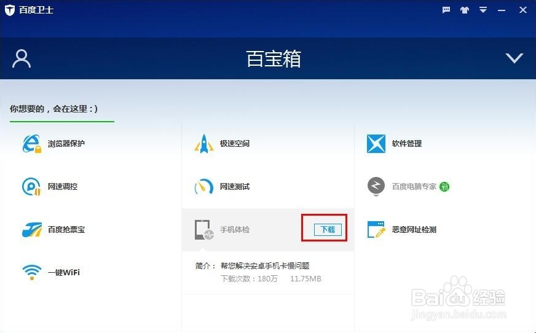Click the 网速测试 label
Viewport: 536px width, 333px height.
tap(235, 187)
